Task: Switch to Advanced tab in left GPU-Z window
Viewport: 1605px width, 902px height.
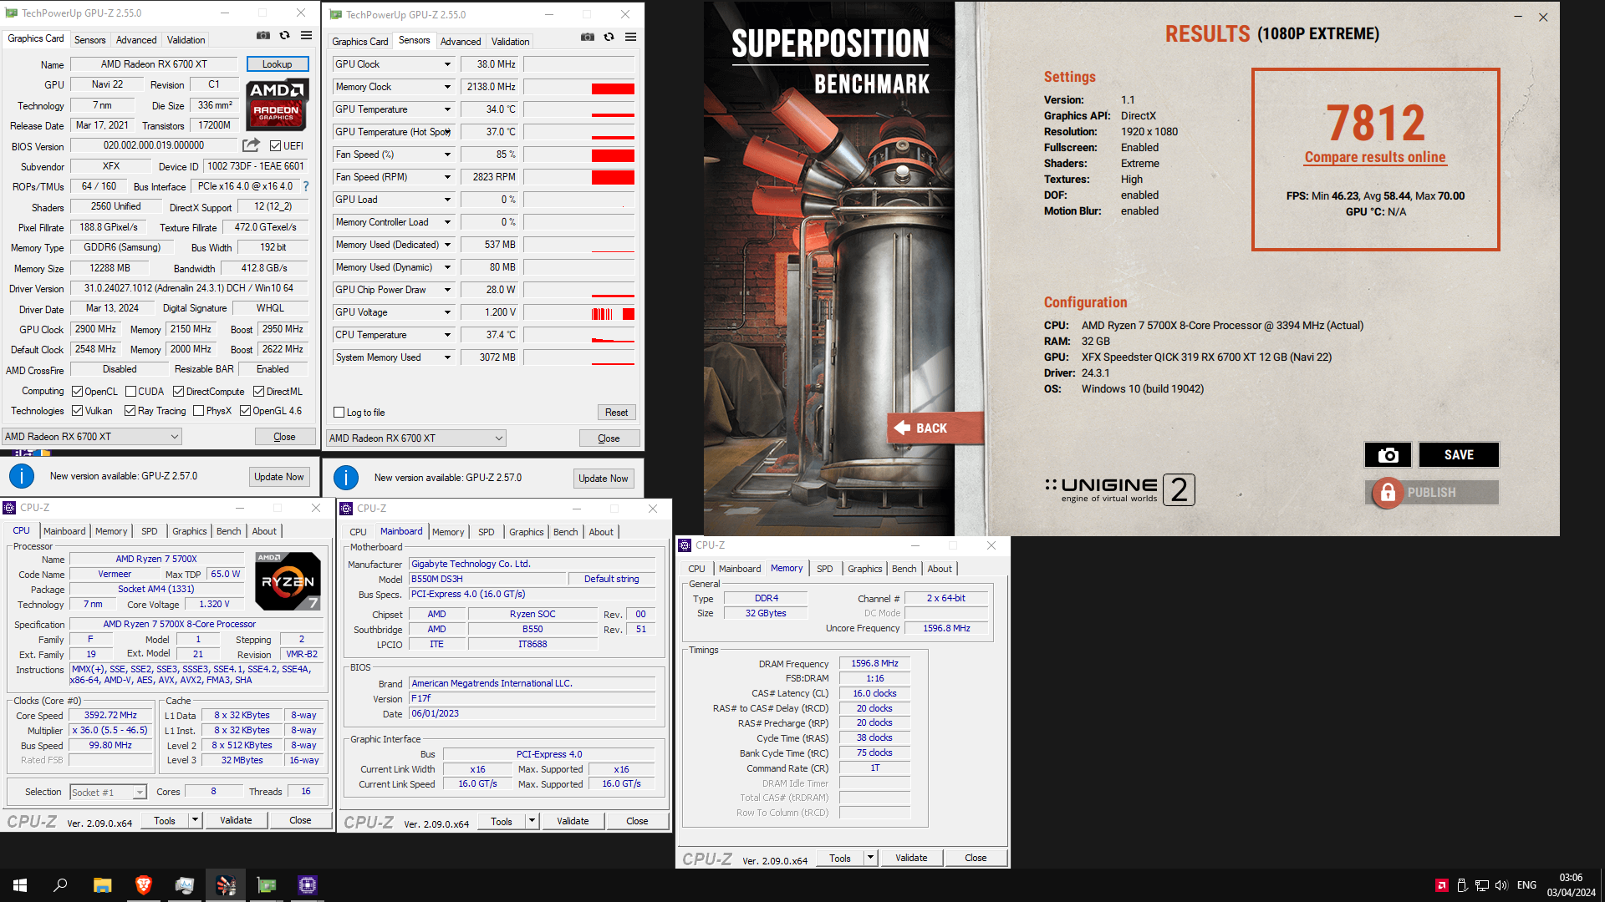Action: [x=136, y=40]
